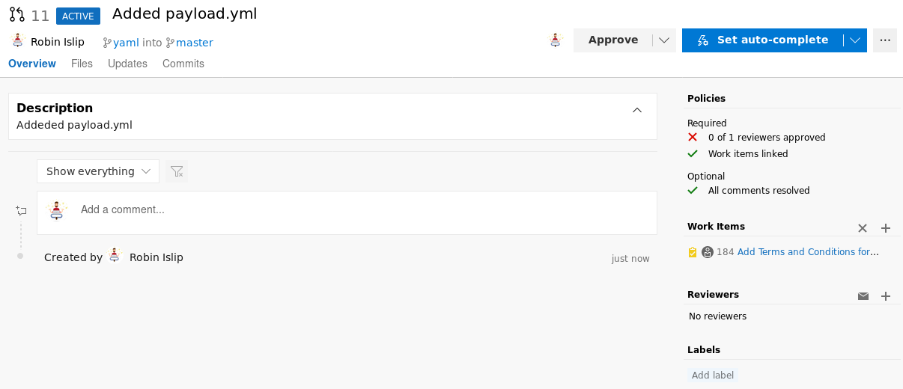
Task: Click the more actions ellipsis button
Action: coord(885,40)
